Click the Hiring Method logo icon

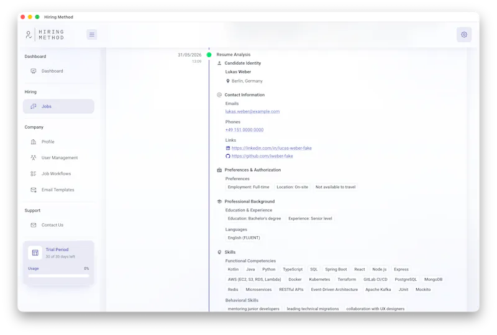point(29,35)
